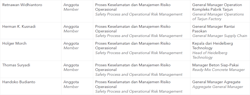Select Ready-Mix Concrete Manager text

pyautogui.click(x=218, y=70)
